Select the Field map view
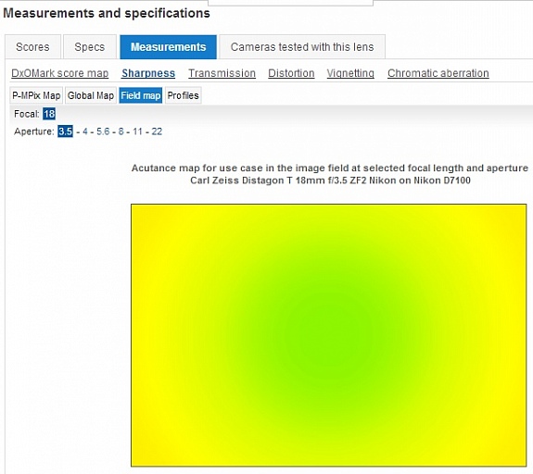This screenshot has height=474, width=533. point(140,95)
